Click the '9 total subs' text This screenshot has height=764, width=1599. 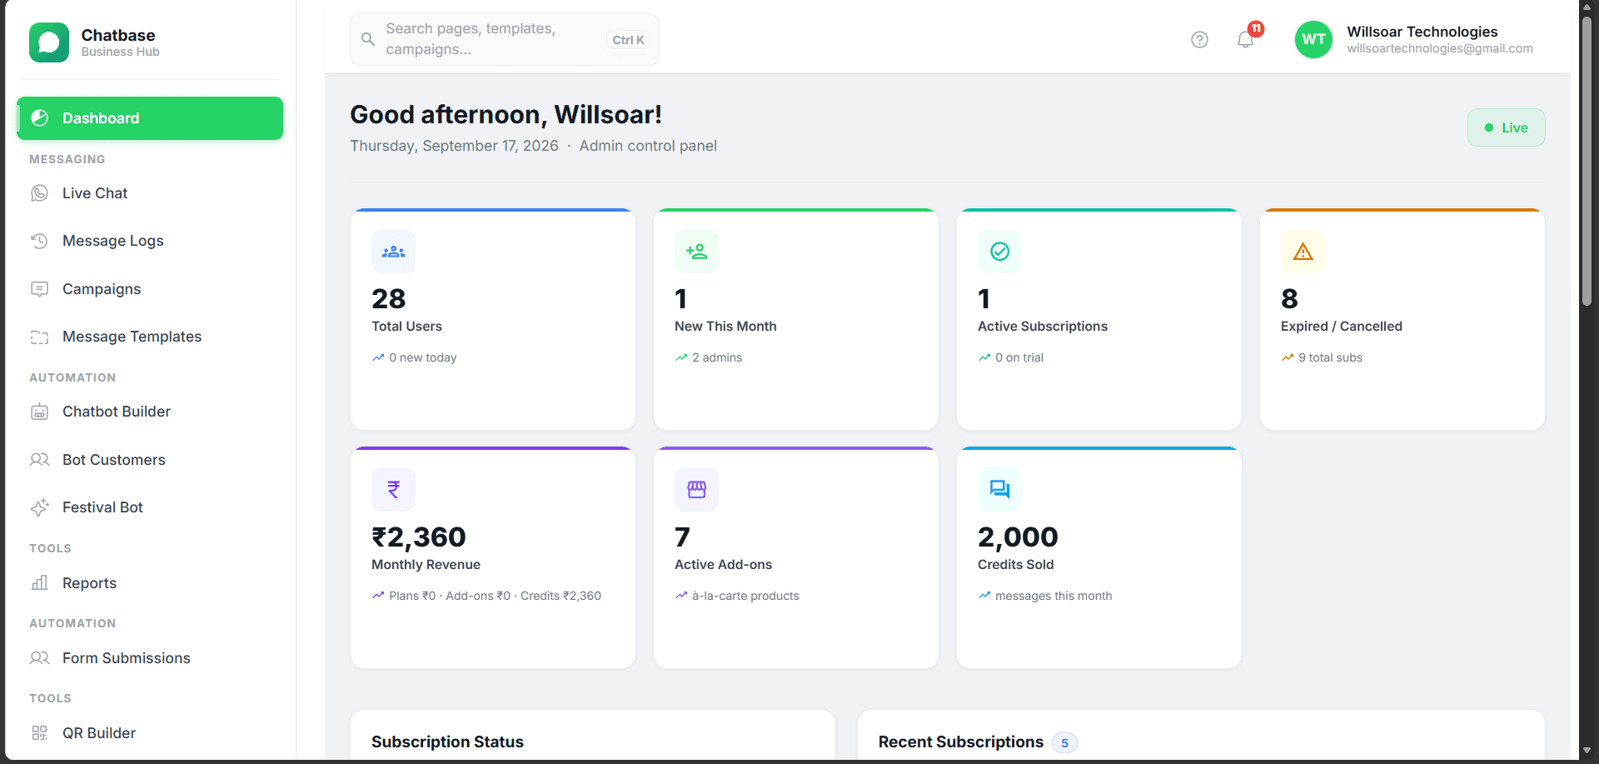click(1330, 357)
